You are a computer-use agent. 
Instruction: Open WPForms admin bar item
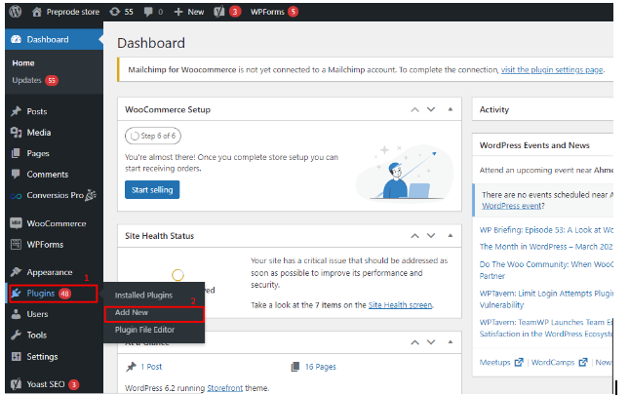(274, 12)
